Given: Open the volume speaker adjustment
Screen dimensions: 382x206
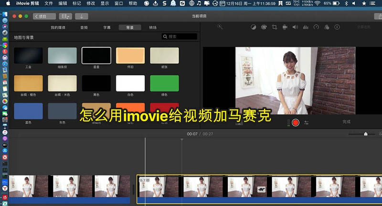Looking at the screenshot, I should (x=295, y=27).
